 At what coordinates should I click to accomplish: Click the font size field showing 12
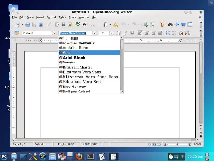(104, 33)
